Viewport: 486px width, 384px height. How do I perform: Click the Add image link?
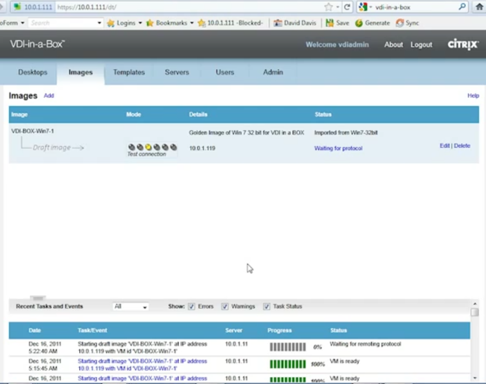(49, 96)
